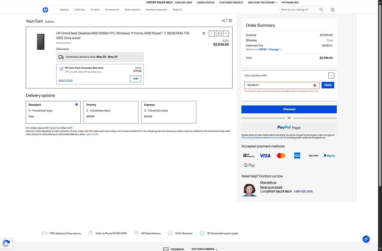Screen dimensions: 382x251
Task: Click the FREE shipping truck icon in footer
Action: pyautogui.click(x=45, y=233)
